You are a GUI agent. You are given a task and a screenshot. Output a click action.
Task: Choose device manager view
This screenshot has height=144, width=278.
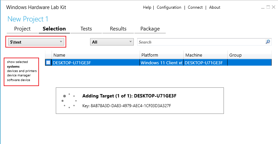pyautogui.click(x=19, y=75)
